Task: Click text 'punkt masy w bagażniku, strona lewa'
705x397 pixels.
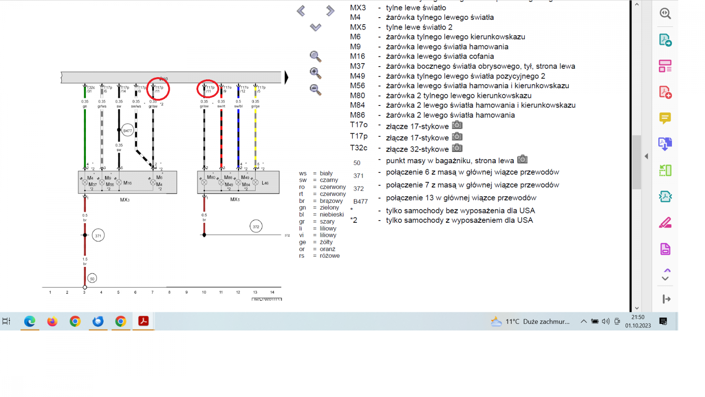Action: pyautogui.click(x=450, y=161)
